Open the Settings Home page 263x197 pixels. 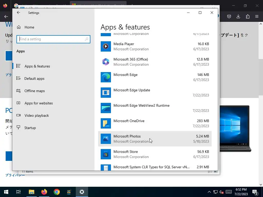[x=25, y=27]
